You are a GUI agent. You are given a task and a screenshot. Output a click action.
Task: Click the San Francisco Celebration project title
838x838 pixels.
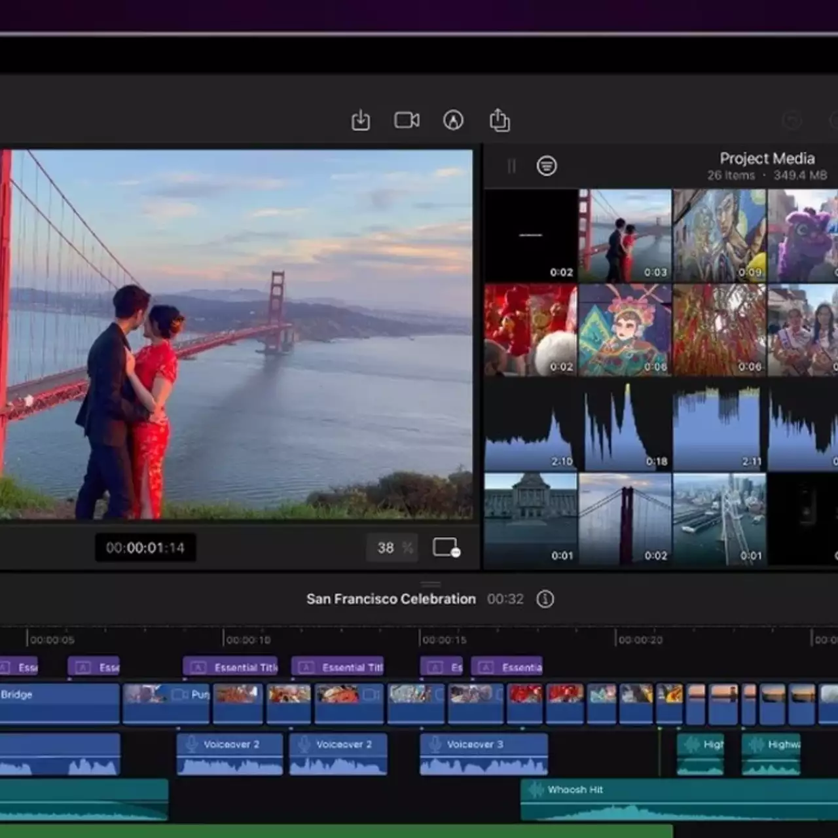click(391, 599)
